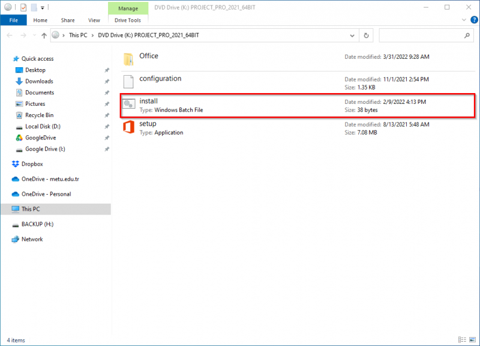Click the install file name
This screenshot has width=480, height=346.
[148, 101]
